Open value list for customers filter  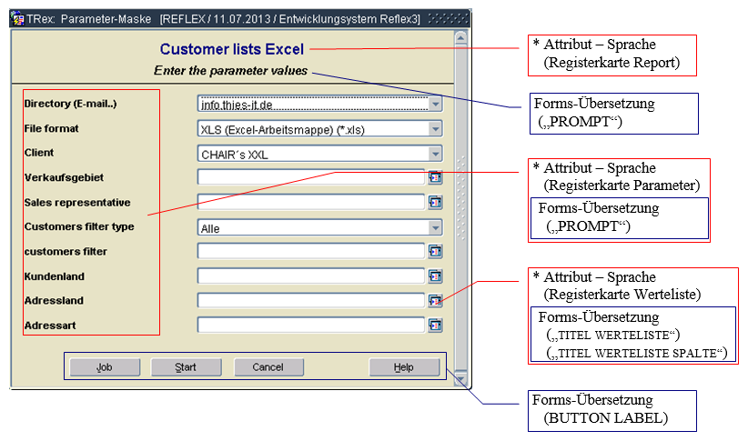click(x=435, y=251)
